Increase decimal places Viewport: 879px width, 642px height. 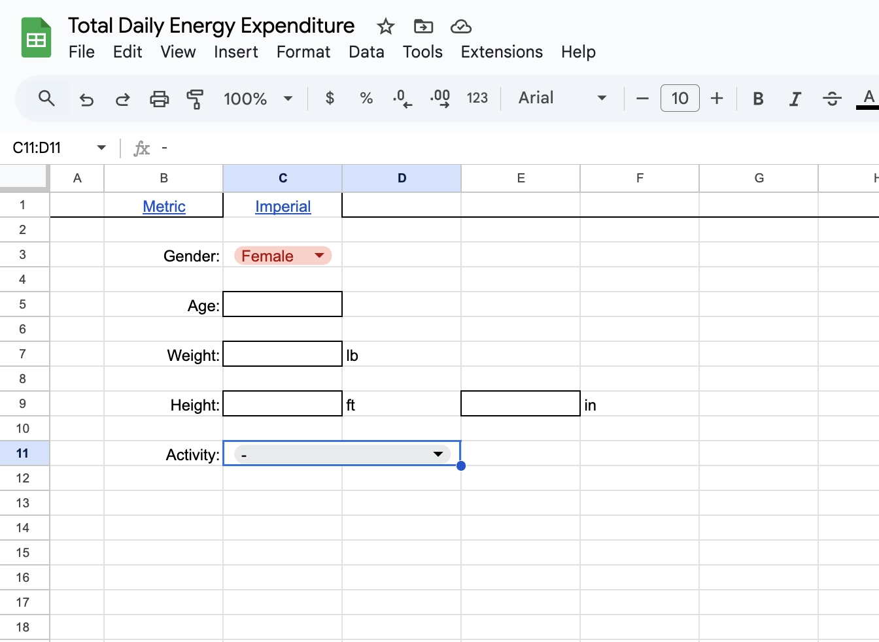pos(440,99)
